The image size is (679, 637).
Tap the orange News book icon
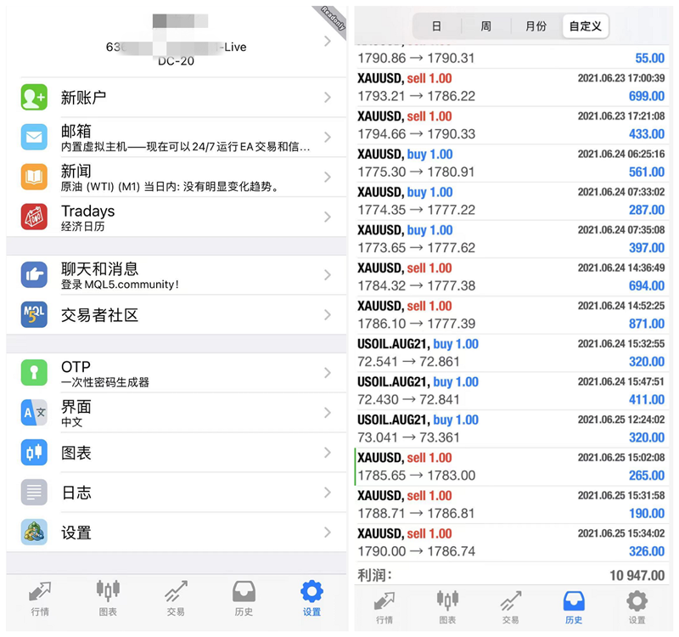pos(34,177)
